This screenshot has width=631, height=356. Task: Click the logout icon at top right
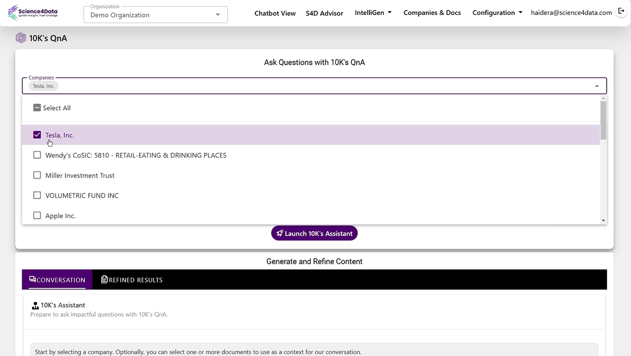pyautogui.click(x=622, y=11)
